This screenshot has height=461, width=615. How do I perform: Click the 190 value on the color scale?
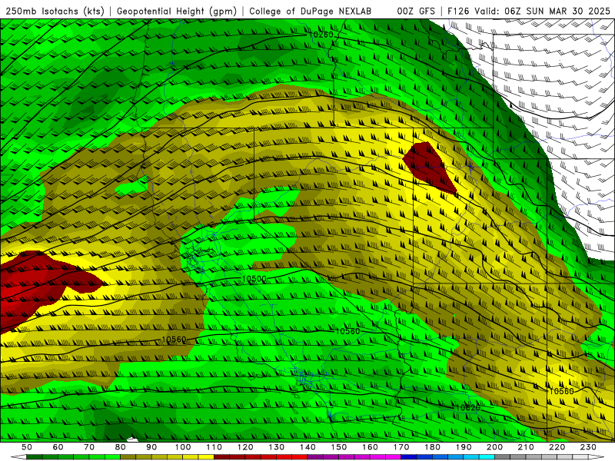click(464, 447)
